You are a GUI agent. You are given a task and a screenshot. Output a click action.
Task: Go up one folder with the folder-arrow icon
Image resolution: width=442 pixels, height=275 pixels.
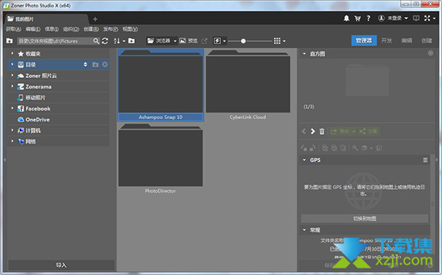(x=10, y=41)
